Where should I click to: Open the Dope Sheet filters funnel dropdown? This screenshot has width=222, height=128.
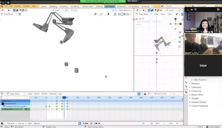(150, 94)
